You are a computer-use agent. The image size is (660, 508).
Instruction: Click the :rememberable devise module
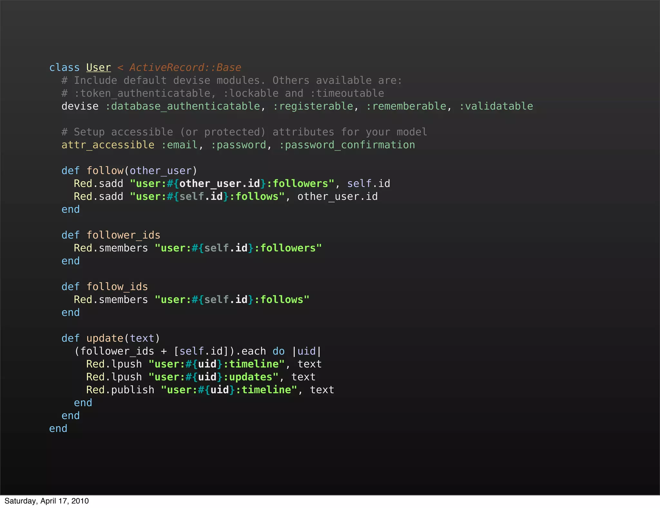click(x=406, y=106)
